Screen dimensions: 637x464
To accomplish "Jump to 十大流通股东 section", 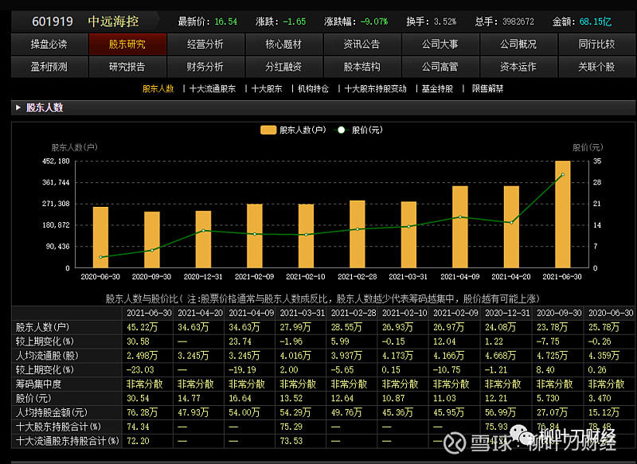I will [x=213, y=89].
